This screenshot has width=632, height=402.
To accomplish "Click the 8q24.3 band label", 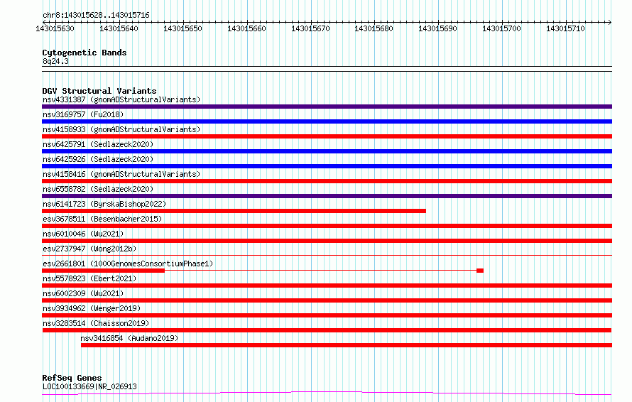I will point(55,61).
